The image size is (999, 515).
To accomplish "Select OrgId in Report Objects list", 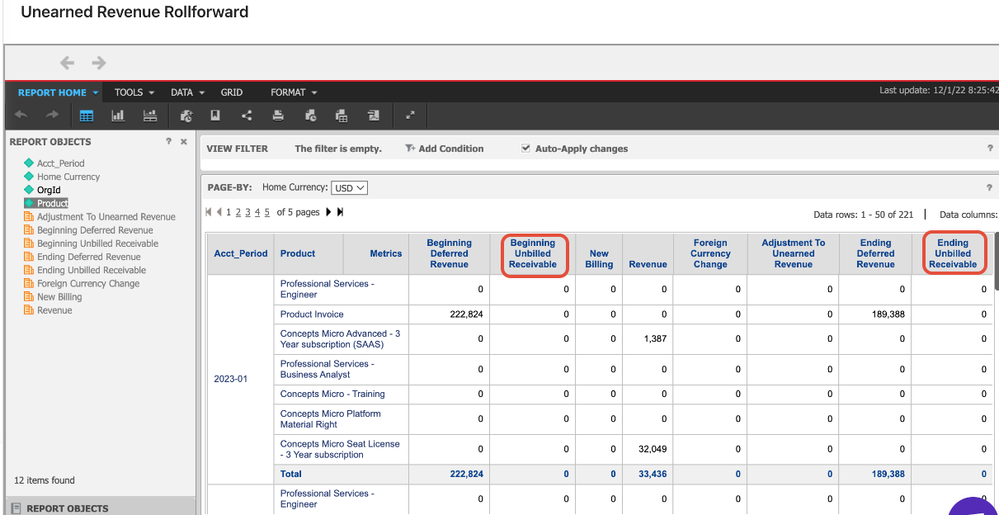I will tap(49, 190).
